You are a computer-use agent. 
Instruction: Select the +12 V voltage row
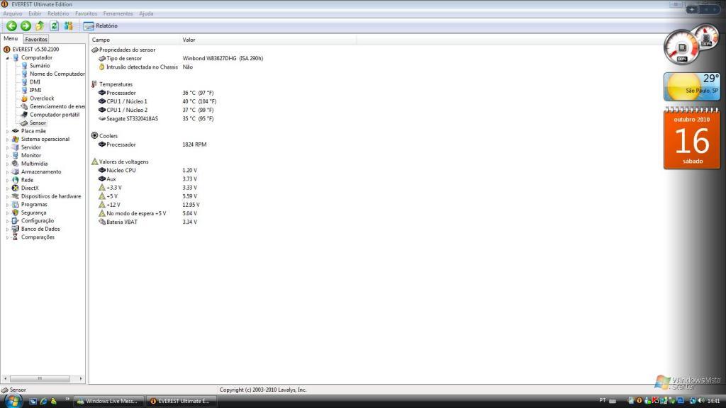[x=149, y=205]
